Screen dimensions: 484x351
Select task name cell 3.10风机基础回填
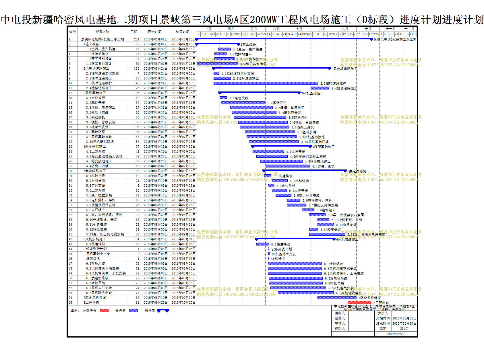point(103,142)
